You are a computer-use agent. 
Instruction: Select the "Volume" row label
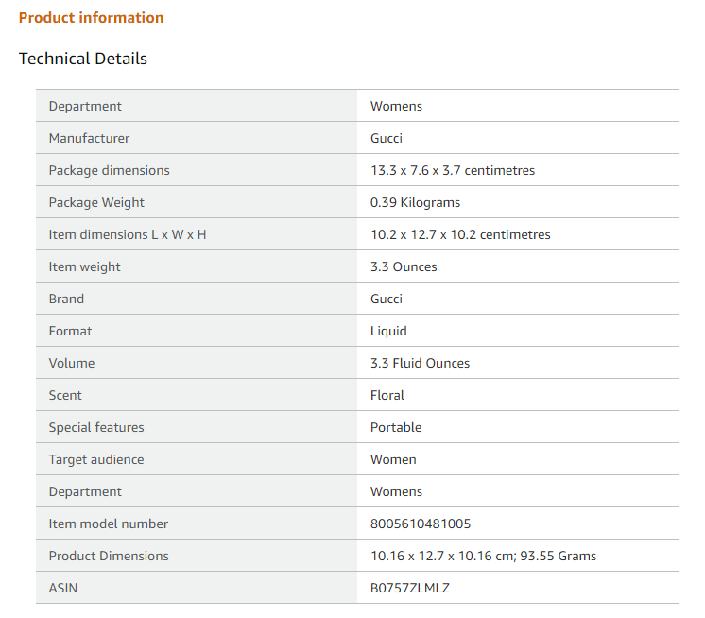[72, 363]
